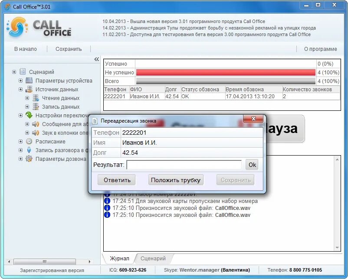This screenshot has width=348, height=279.
Task: Expand Параметры устройства node
Action: 21,80
